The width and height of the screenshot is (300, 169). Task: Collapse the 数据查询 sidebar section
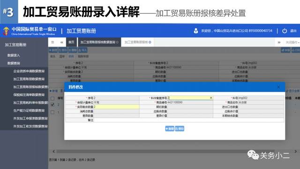click(14, 63)
